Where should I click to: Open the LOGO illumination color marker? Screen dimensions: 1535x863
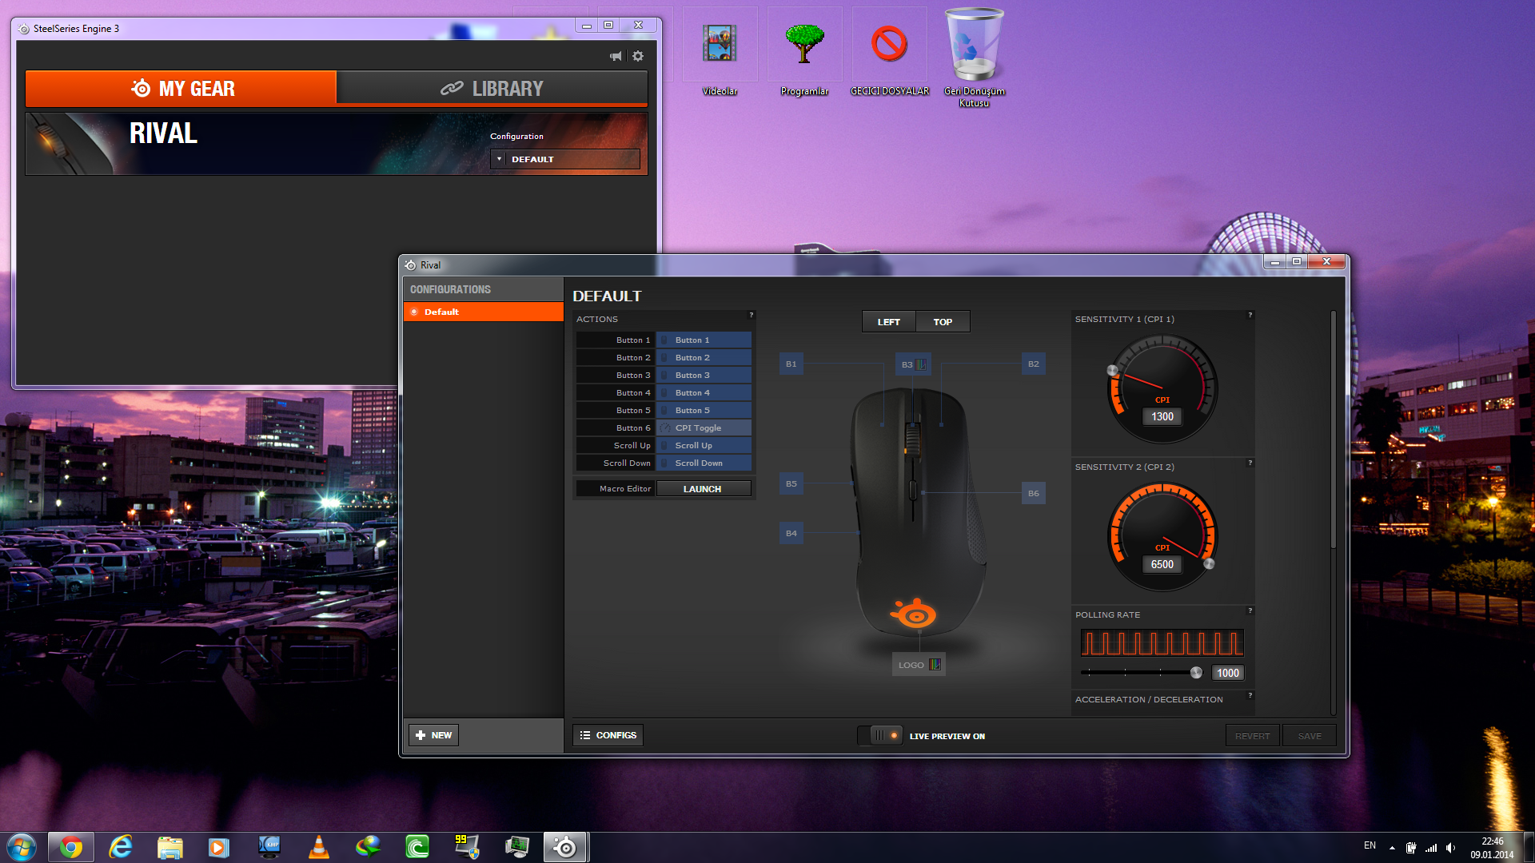pos(919,665)
